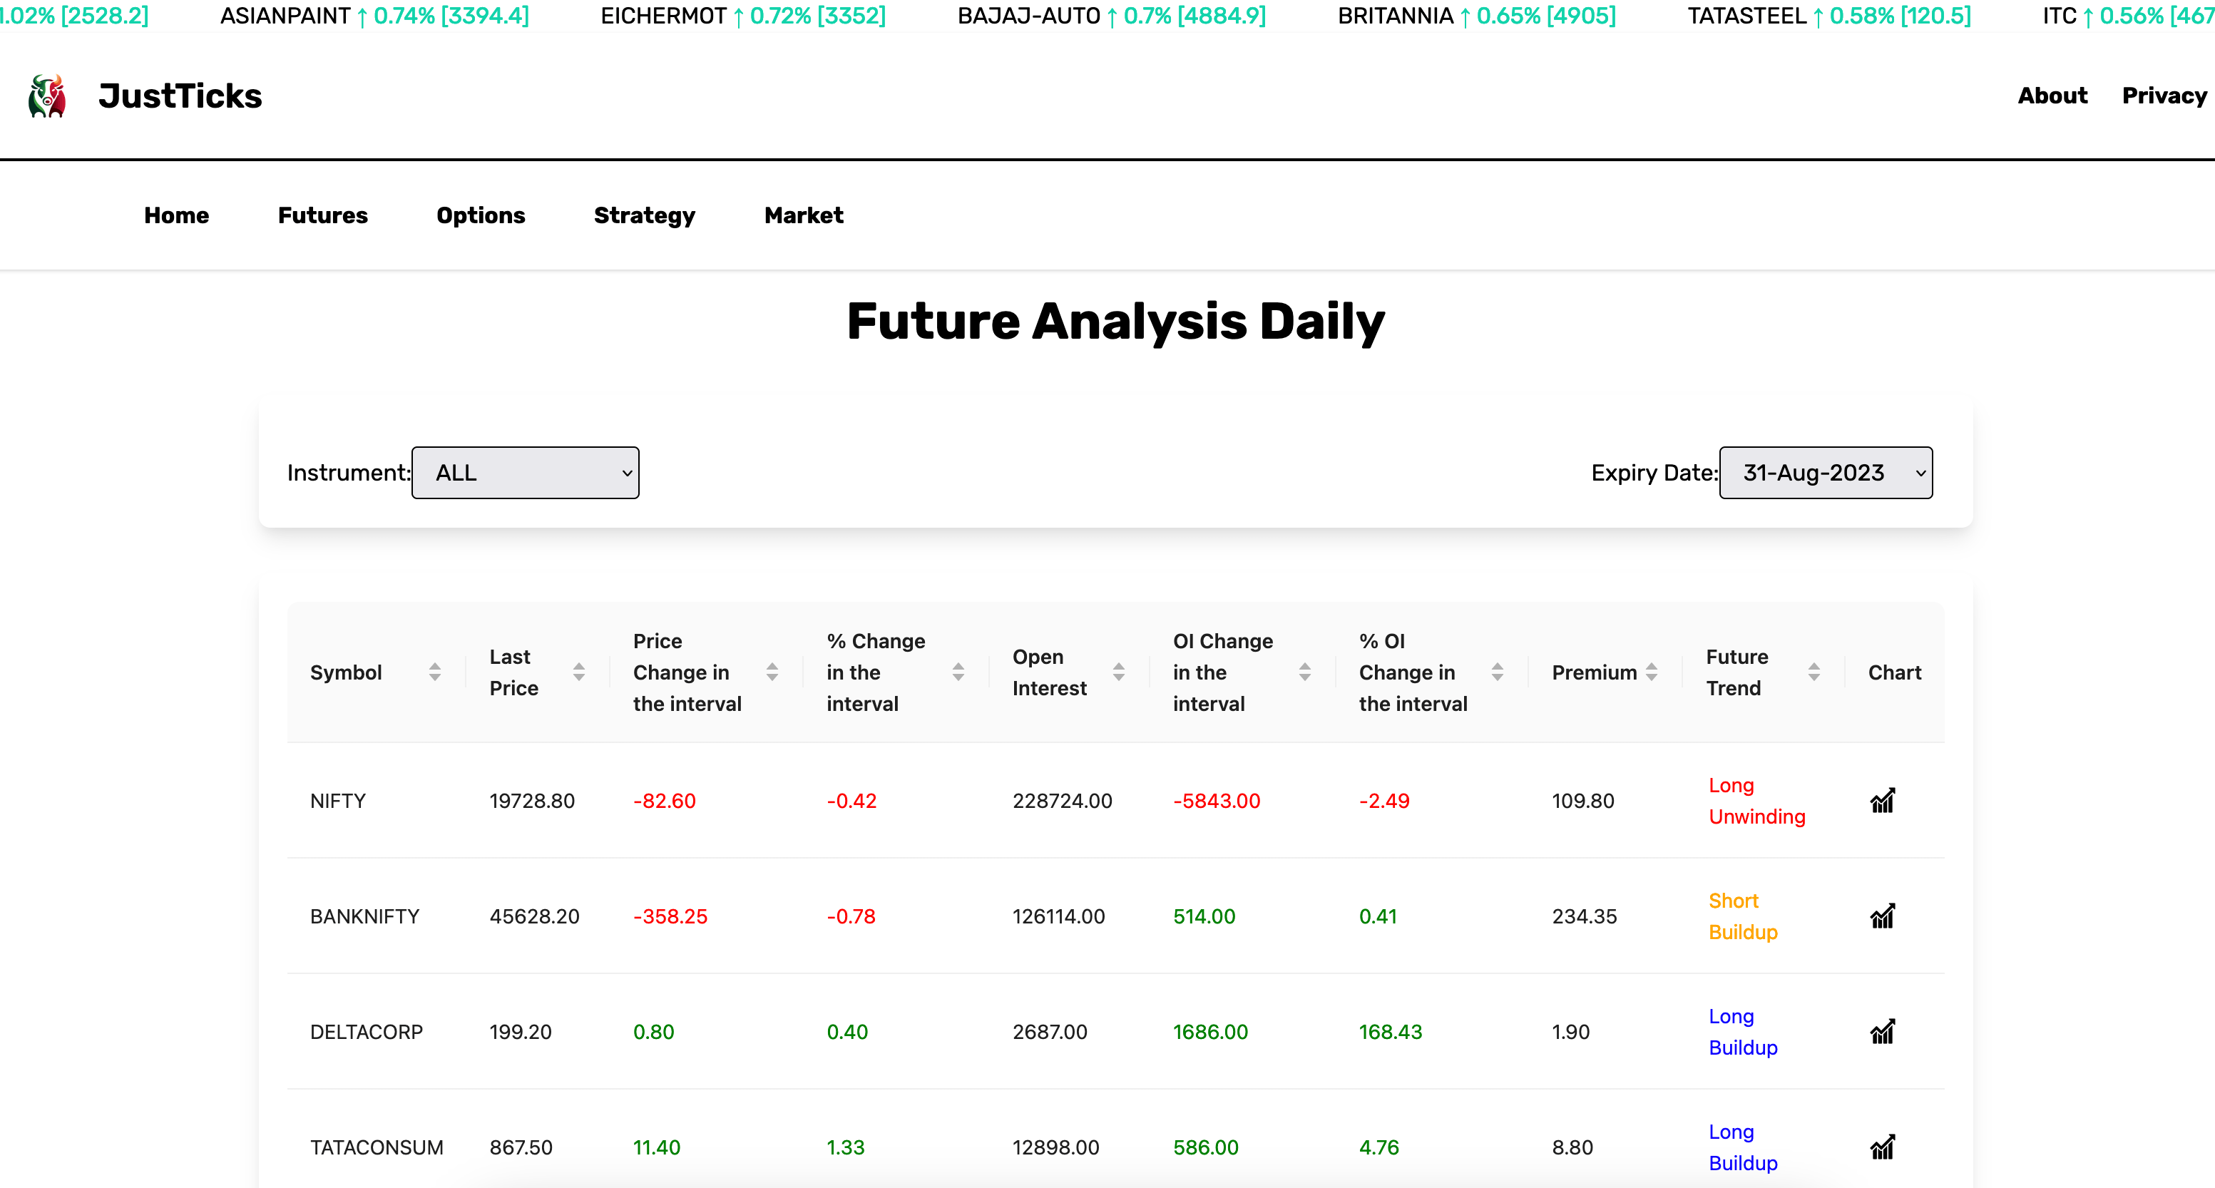Open the chart icon for DELTACORP
The height and width of the screenshot is (1188, 2215).
pyautogui.click(x=1882, y=1030)
